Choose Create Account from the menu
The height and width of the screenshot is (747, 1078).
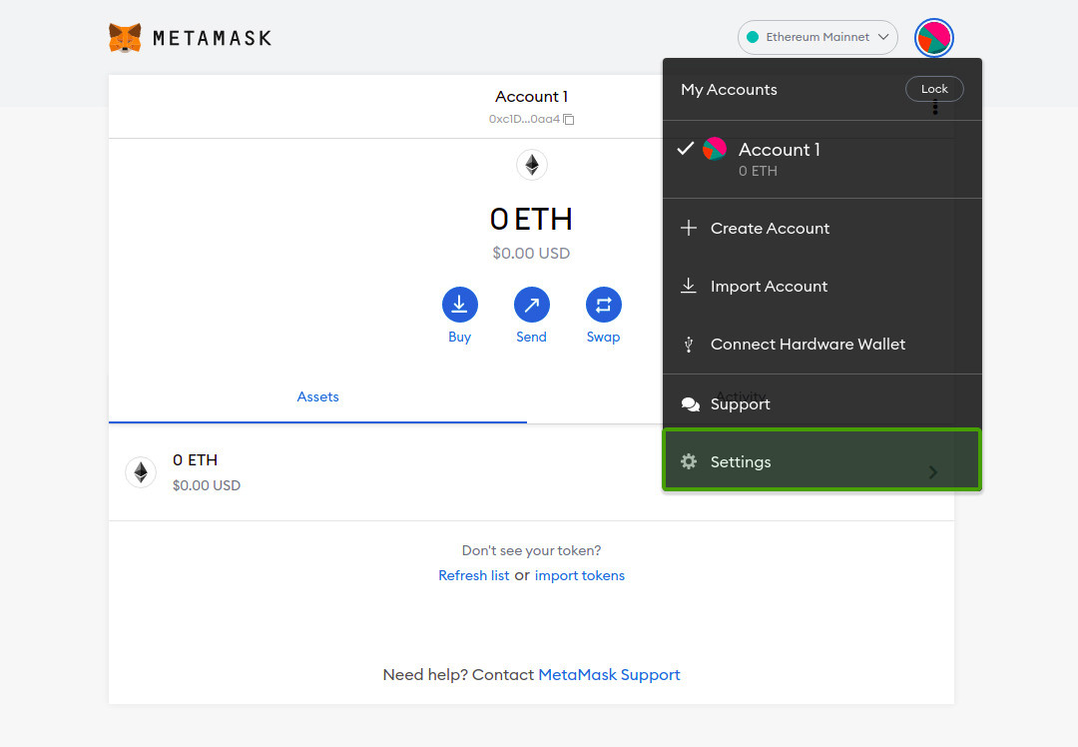point(821,229)
